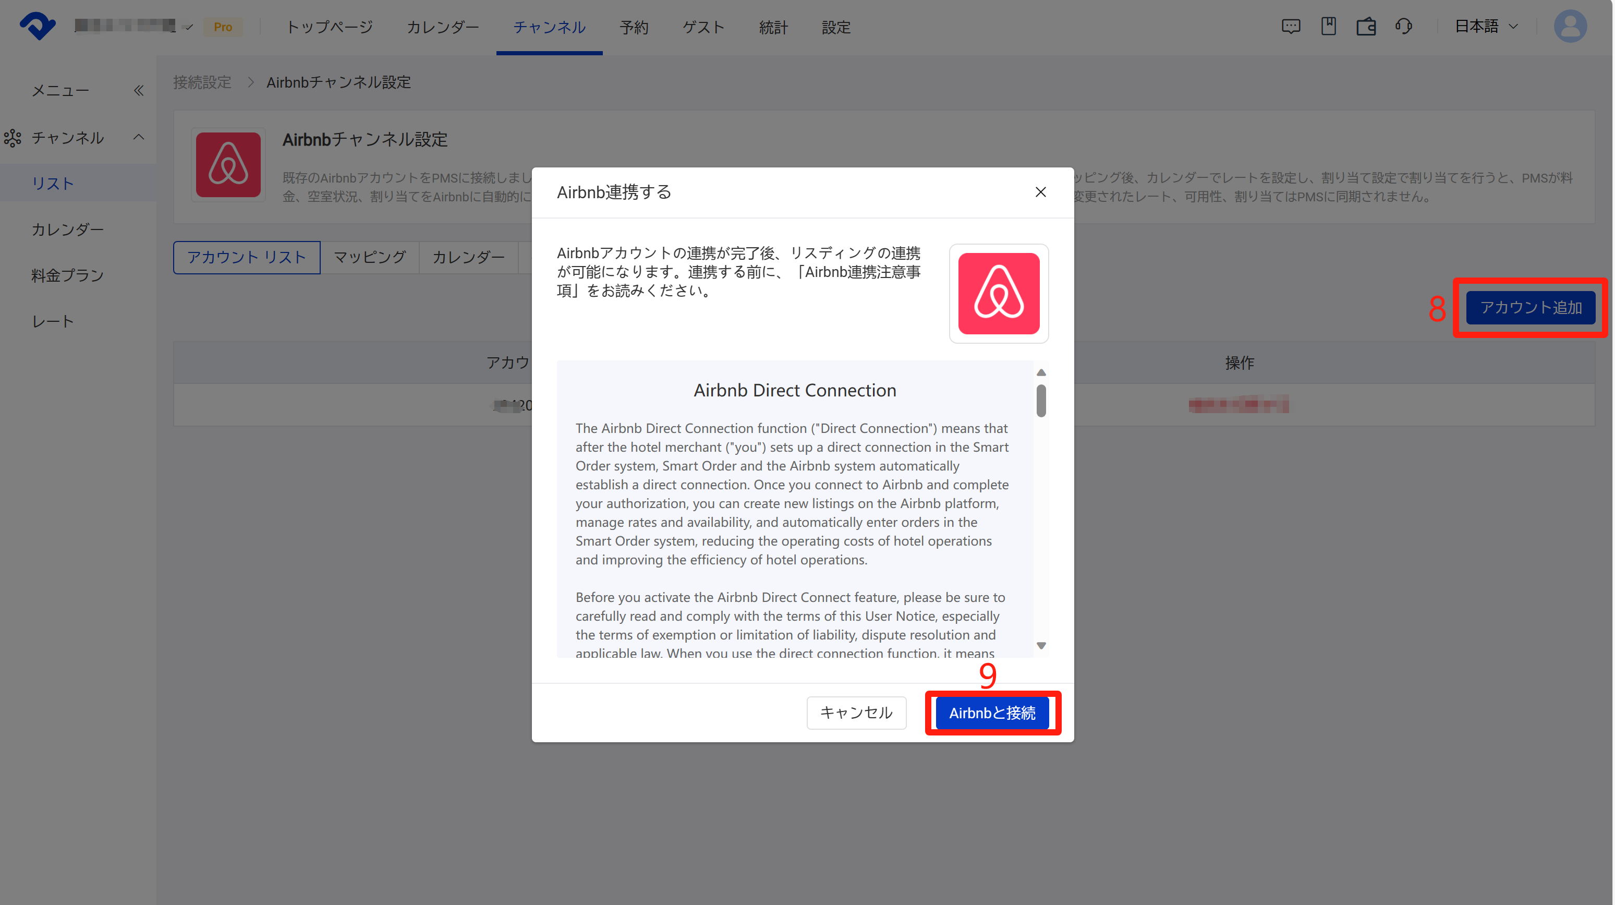1615x905 pixels.
Task: Click the terms scrollbar thumb
Action: point(1041,401)
